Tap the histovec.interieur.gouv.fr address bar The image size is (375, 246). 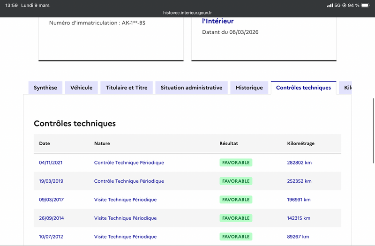click(x=187, y=13)
